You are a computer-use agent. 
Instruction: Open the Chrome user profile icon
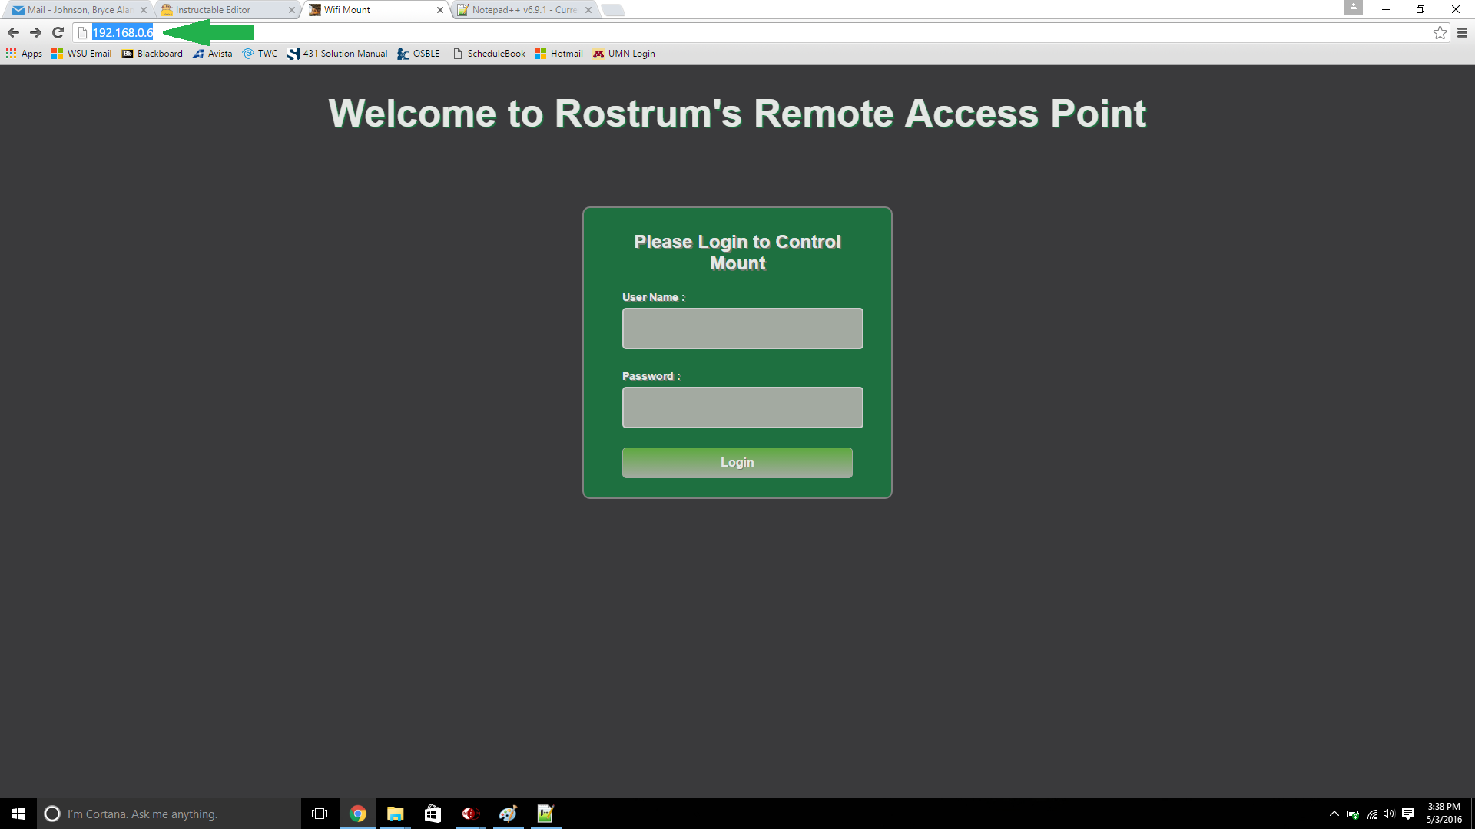tap(1354, 8)
